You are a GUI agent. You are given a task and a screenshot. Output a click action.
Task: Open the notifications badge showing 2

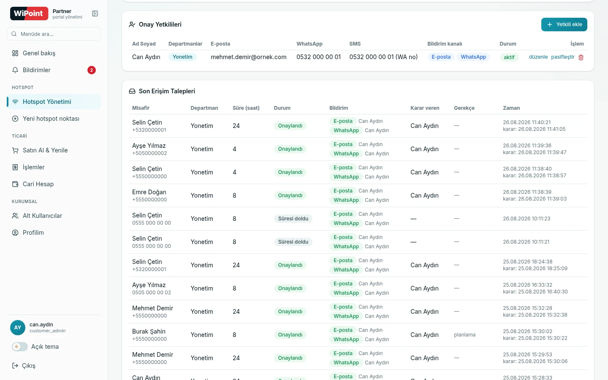tap(92, 70)
